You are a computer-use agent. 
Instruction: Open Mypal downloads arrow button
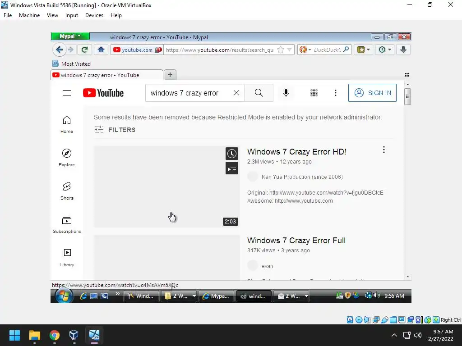click(x=403, y=50)
